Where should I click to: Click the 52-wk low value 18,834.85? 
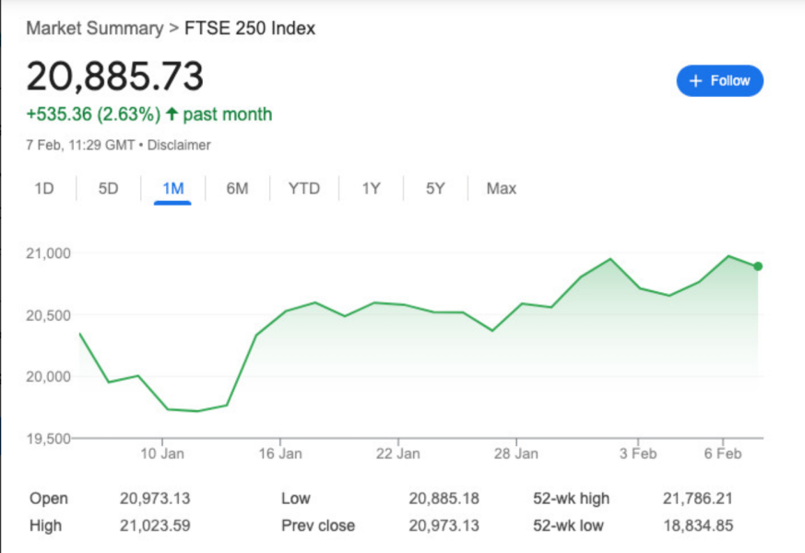click(x=698, y=525)
